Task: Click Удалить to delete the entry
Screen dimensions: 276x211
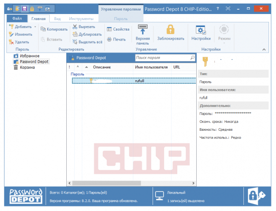Action: 19,42
